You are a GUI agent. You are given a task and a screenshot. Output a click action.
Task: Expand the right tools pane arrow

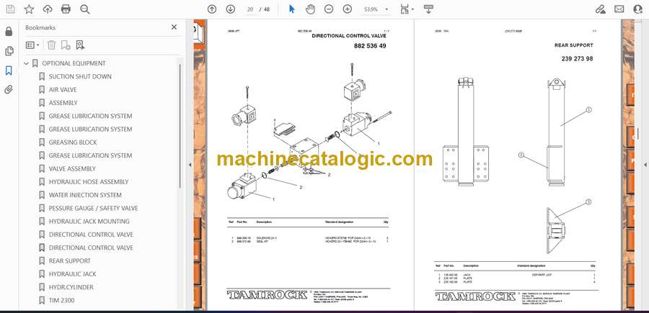click(x=645, y=165)
